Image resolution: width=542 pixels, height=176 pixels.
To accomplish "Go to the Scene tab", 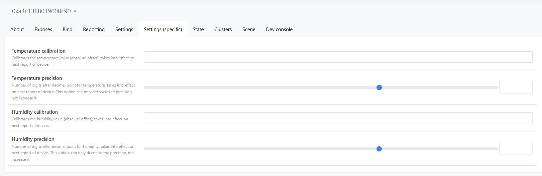I will click(249, 29).
